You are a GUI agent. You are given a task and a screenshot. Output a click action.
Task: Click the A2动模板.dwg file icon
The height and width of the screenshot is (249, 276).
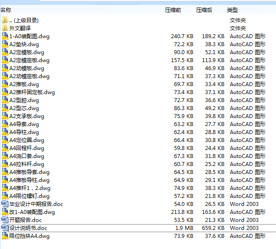click(5, 68)
